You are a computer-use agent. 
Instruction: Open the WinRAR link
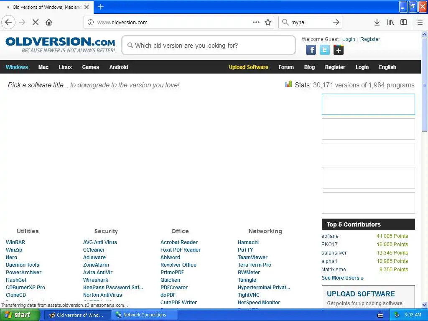(x=15, y=242)
